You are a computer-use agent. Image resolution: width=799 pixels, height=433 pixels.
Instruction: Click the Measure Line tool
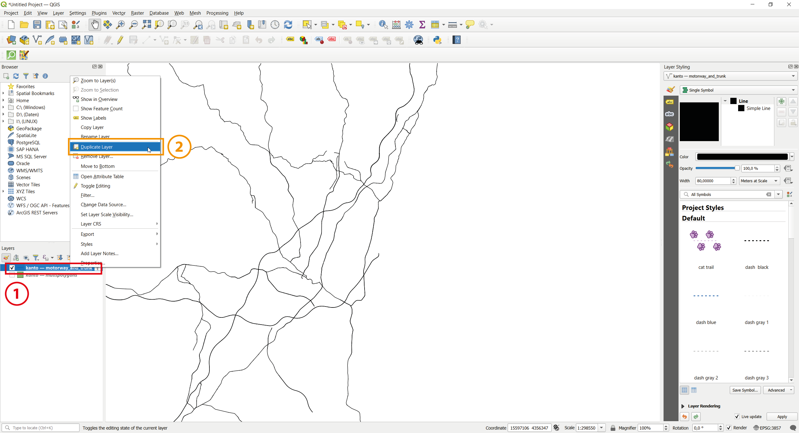coord(453,24)
